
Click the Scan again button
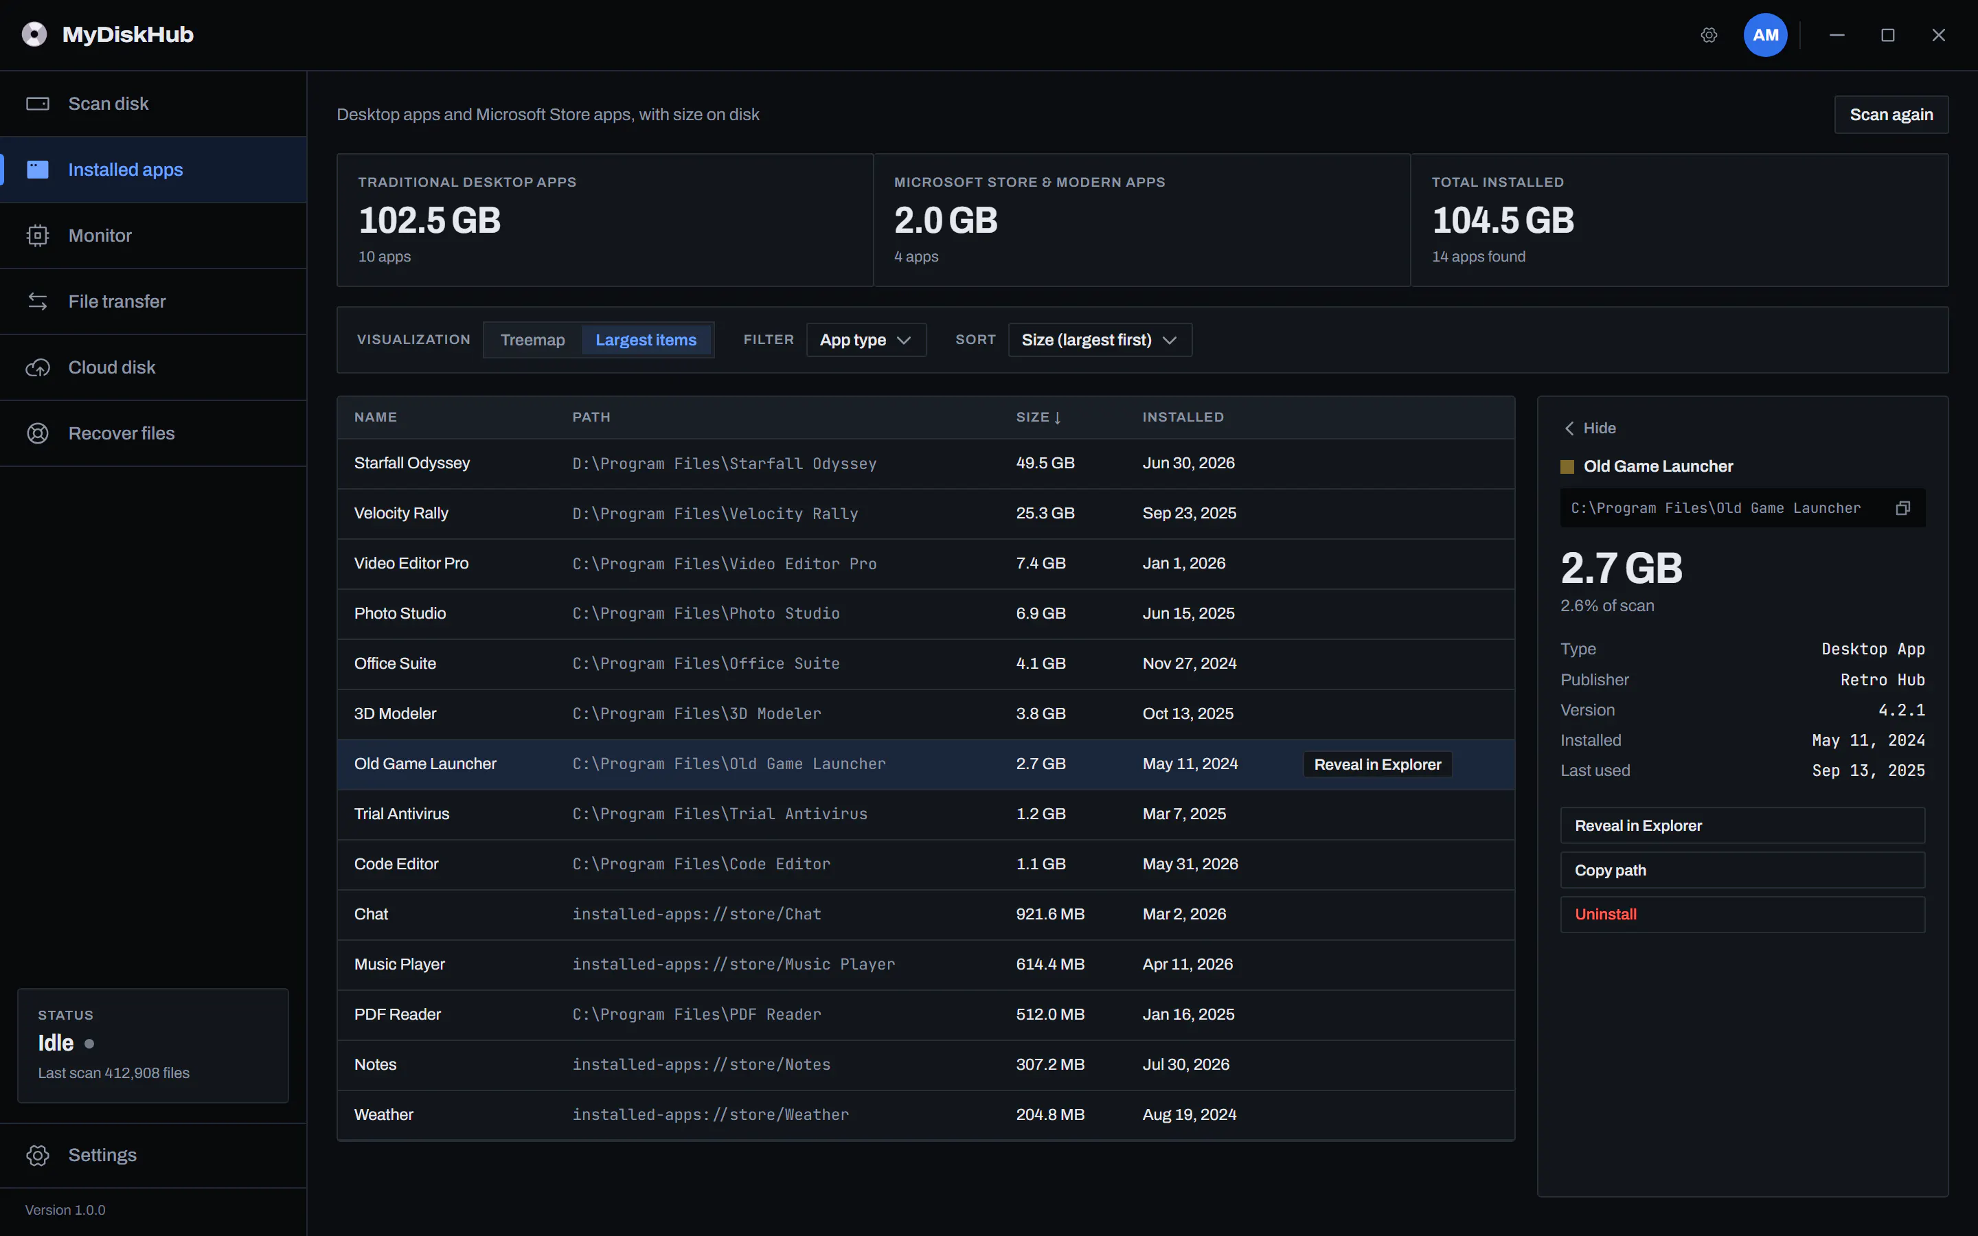coord(1891,115)
